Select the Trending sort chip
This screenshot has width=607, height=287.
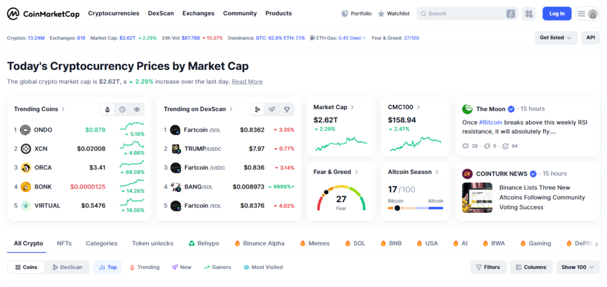point(145,267)
